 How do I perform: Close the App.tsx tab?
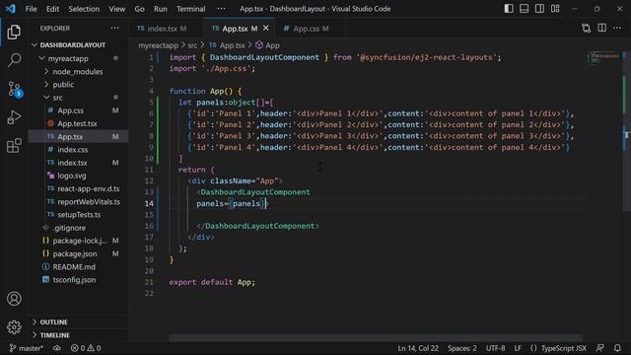[x=265, y=29]
